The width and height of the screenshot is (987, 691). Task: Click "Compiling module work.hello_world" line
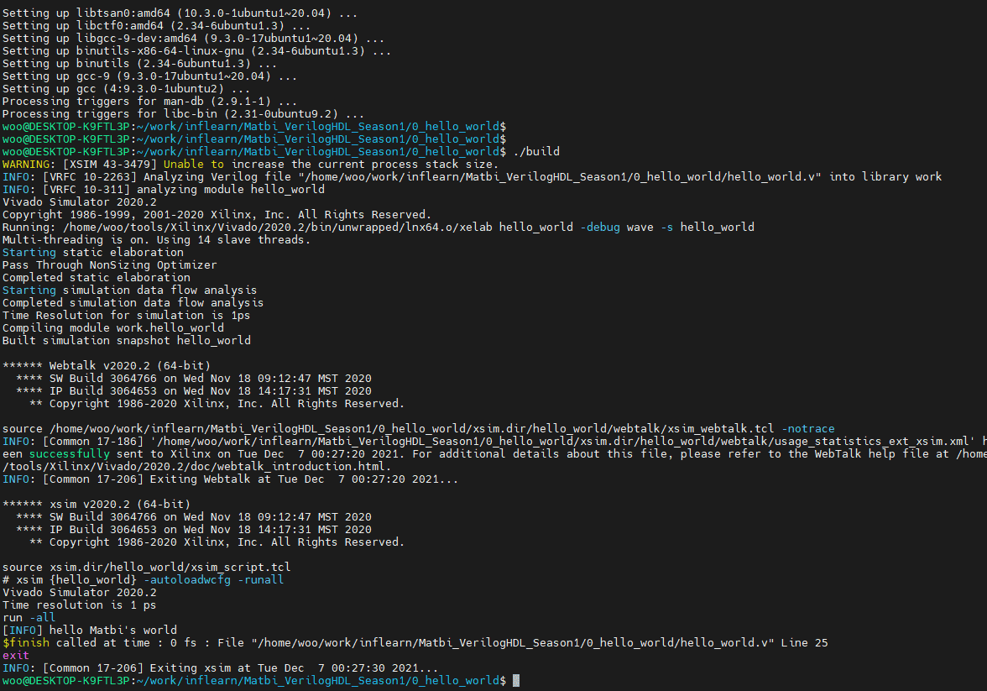113,327
